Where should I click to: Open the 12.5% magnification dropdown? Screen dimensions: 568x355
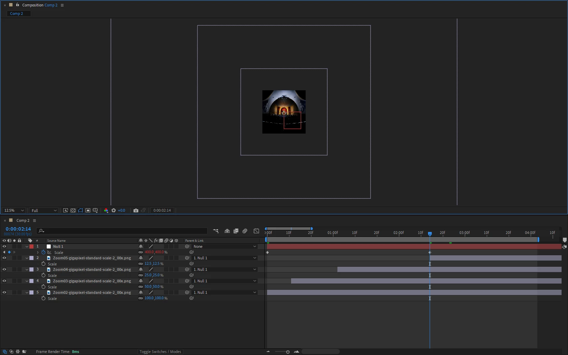(14, 210)
